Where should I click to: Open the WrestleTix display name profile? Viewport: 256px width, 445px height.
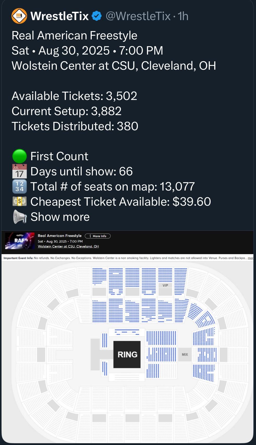point(59,16)
